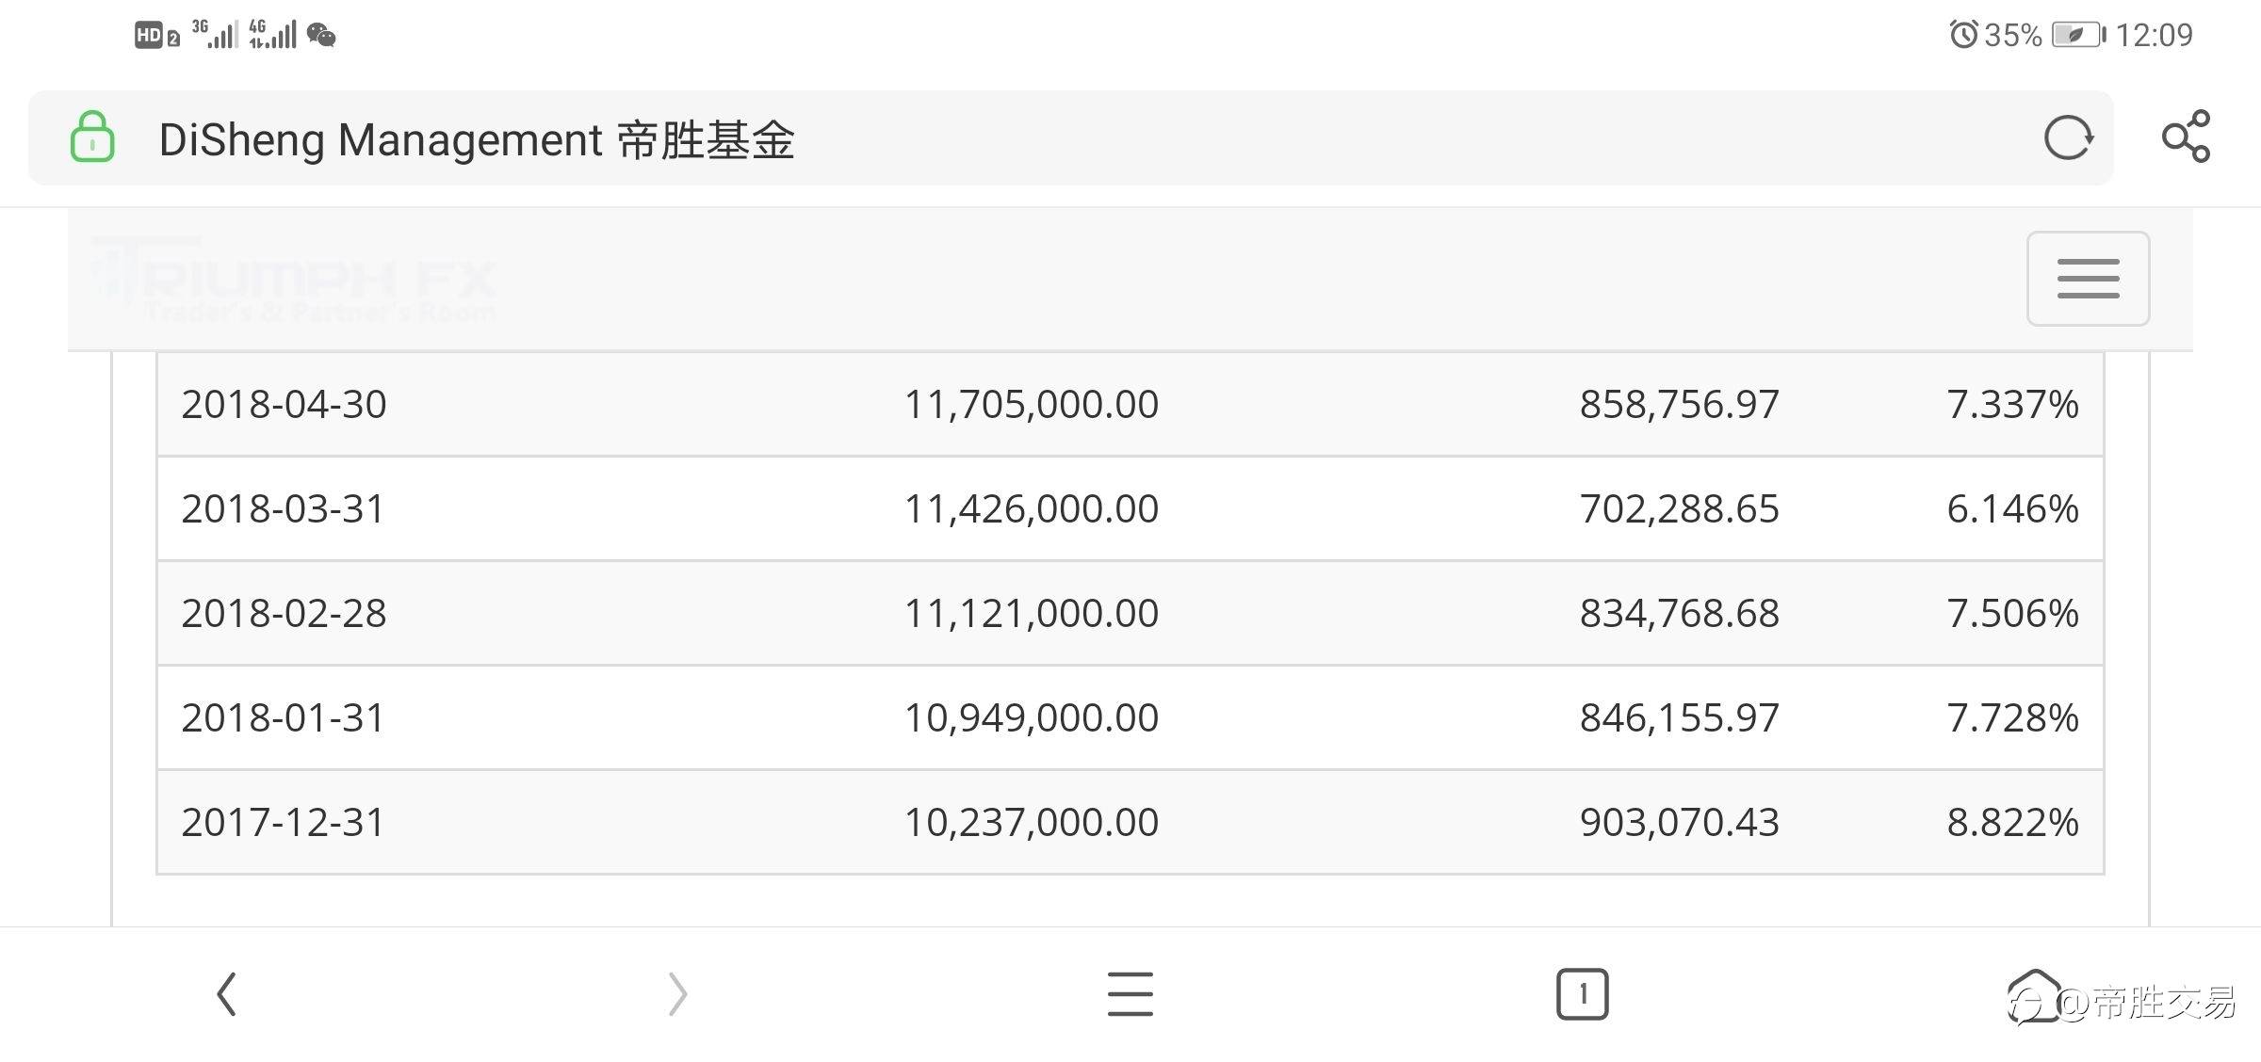The height and width of the screenshot is (1062, 2261).
Task: Open the share icon in top bar
Action: coord(2186,137)
